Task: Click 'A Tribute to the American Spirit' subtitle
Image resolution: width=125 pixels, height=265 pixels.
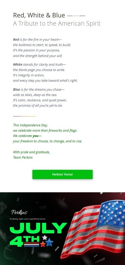Action: point(57,23)
